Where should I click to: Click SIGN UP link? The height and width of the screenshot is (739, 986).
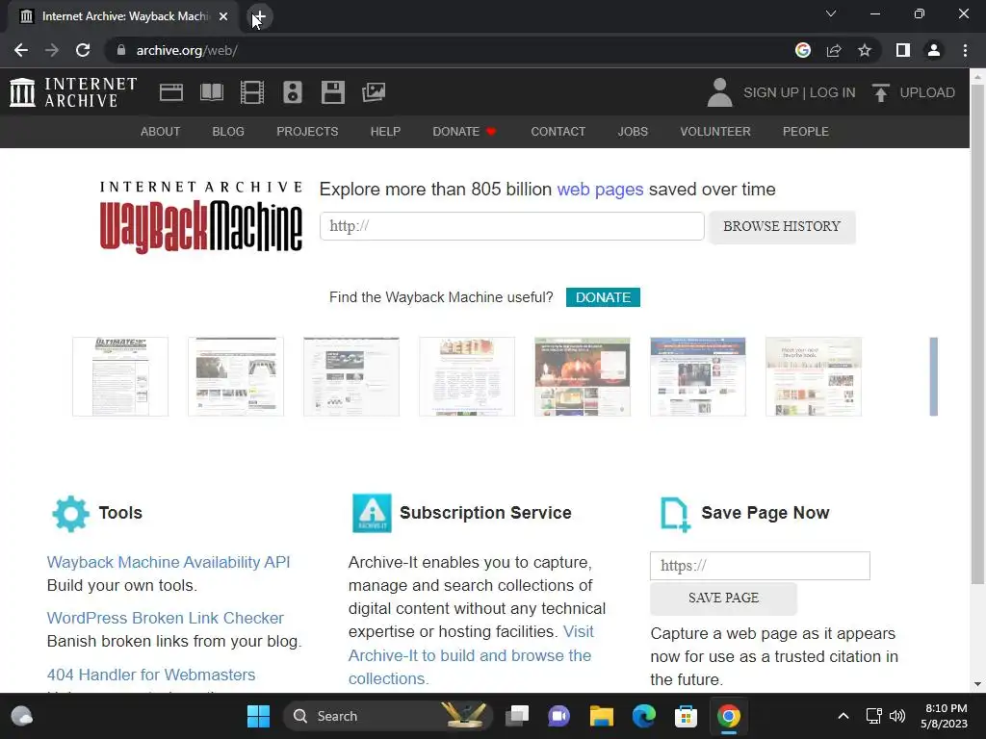771,92
